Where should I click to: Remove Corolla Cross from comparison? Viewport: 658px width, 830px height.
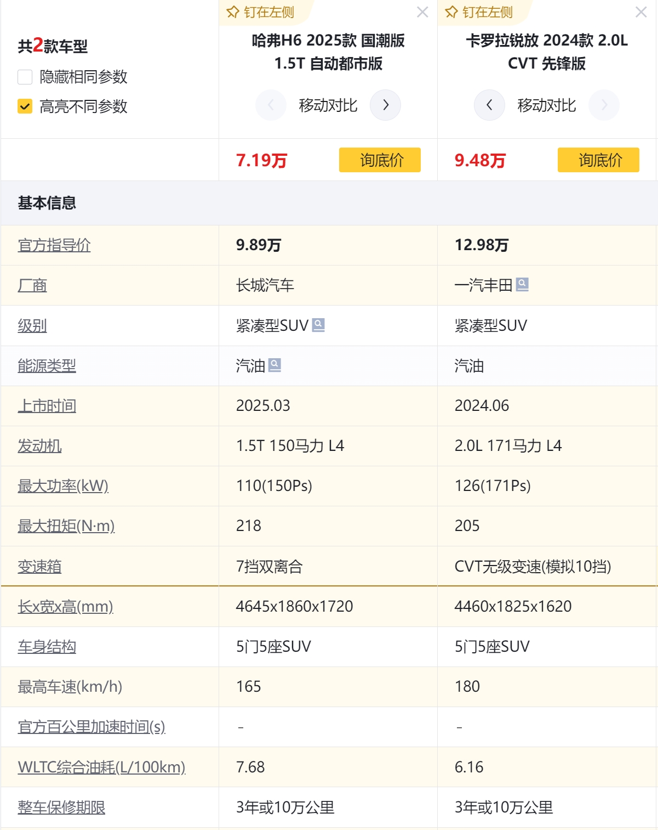click(x=641, y=12)
